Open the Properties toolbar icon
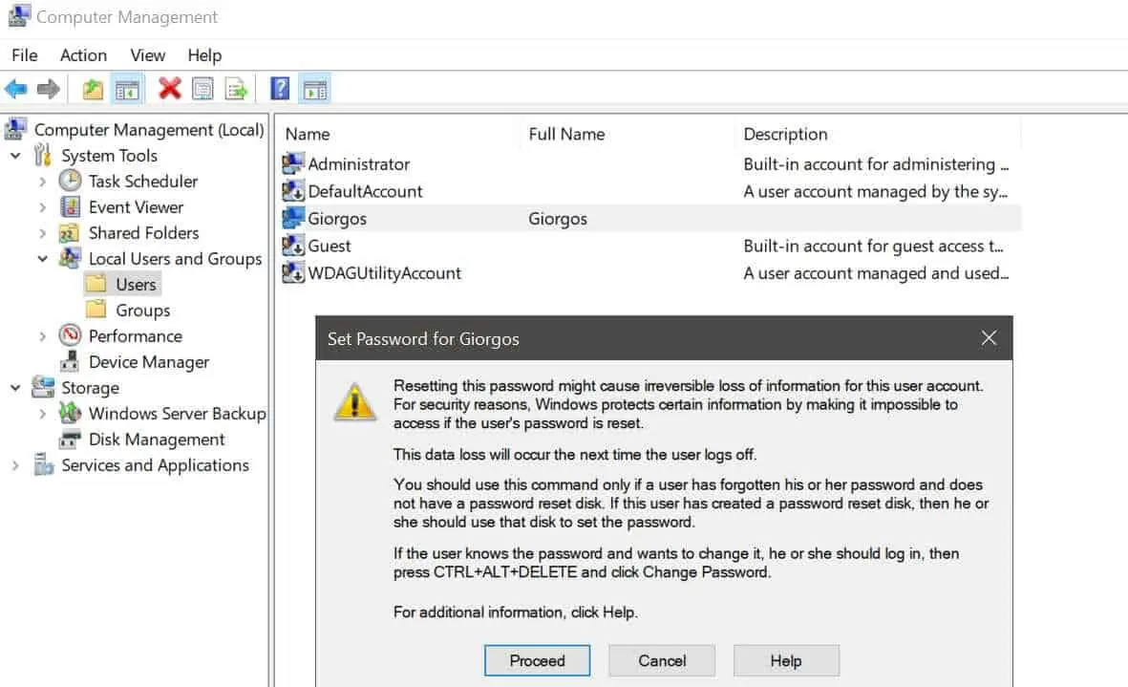 pyautogui.click(x=202, y=89)
